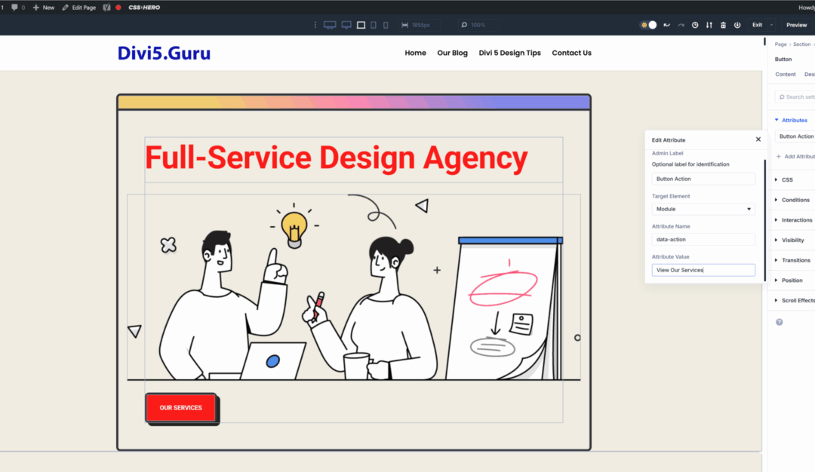The width and height of the screenshot is (815, 472).
Task: Close the Edit Attribute popup
Action: pos(758,139)
